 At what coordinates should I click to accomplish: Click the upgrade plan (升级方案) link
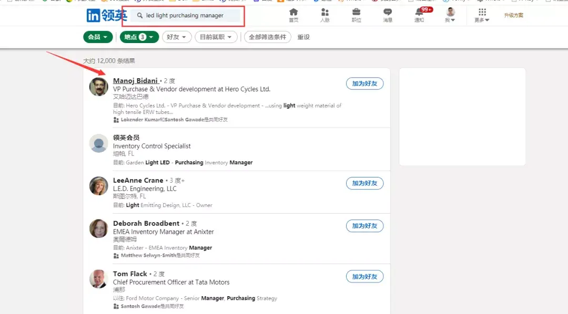point(513,15)
